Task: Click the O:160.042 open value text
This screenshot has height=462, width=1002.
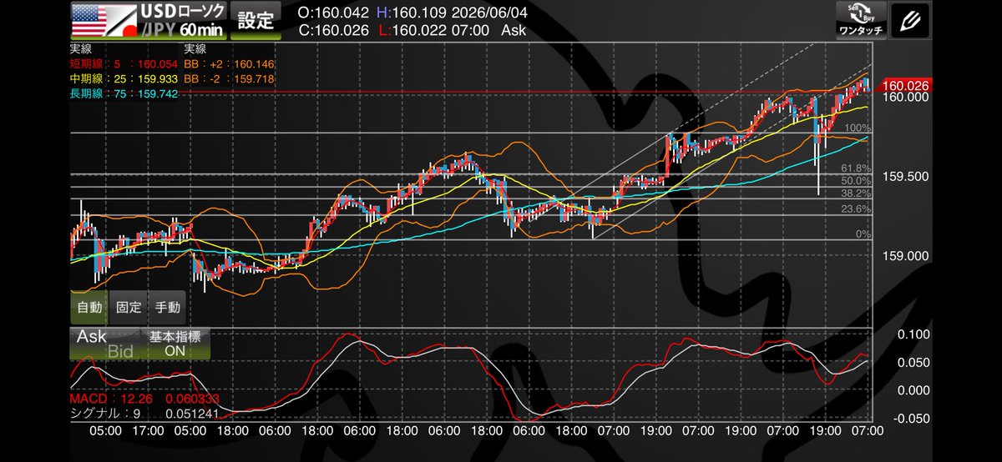Action: (334, 13)
